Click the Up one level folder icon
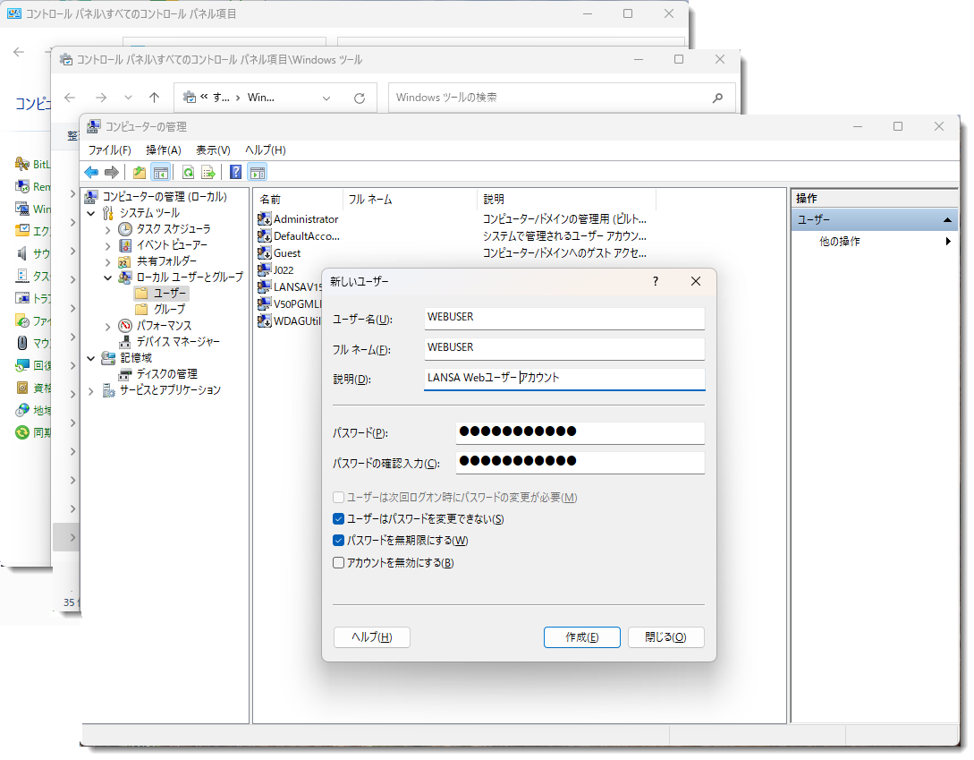The height and width of the screenshot is (760, 974). pyautogui.click(x=140, y=172)
